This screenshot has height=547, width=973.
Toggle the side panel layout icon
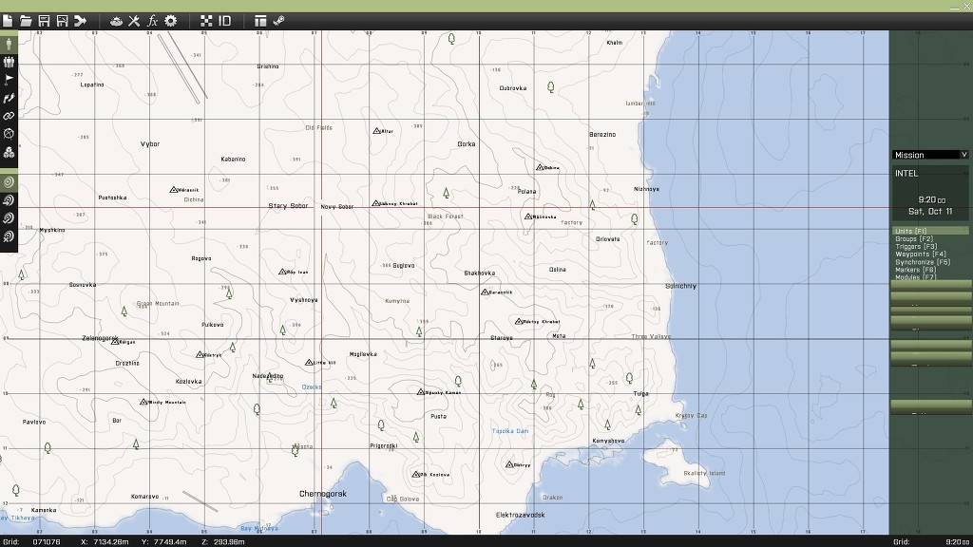(x=260, y=20)
